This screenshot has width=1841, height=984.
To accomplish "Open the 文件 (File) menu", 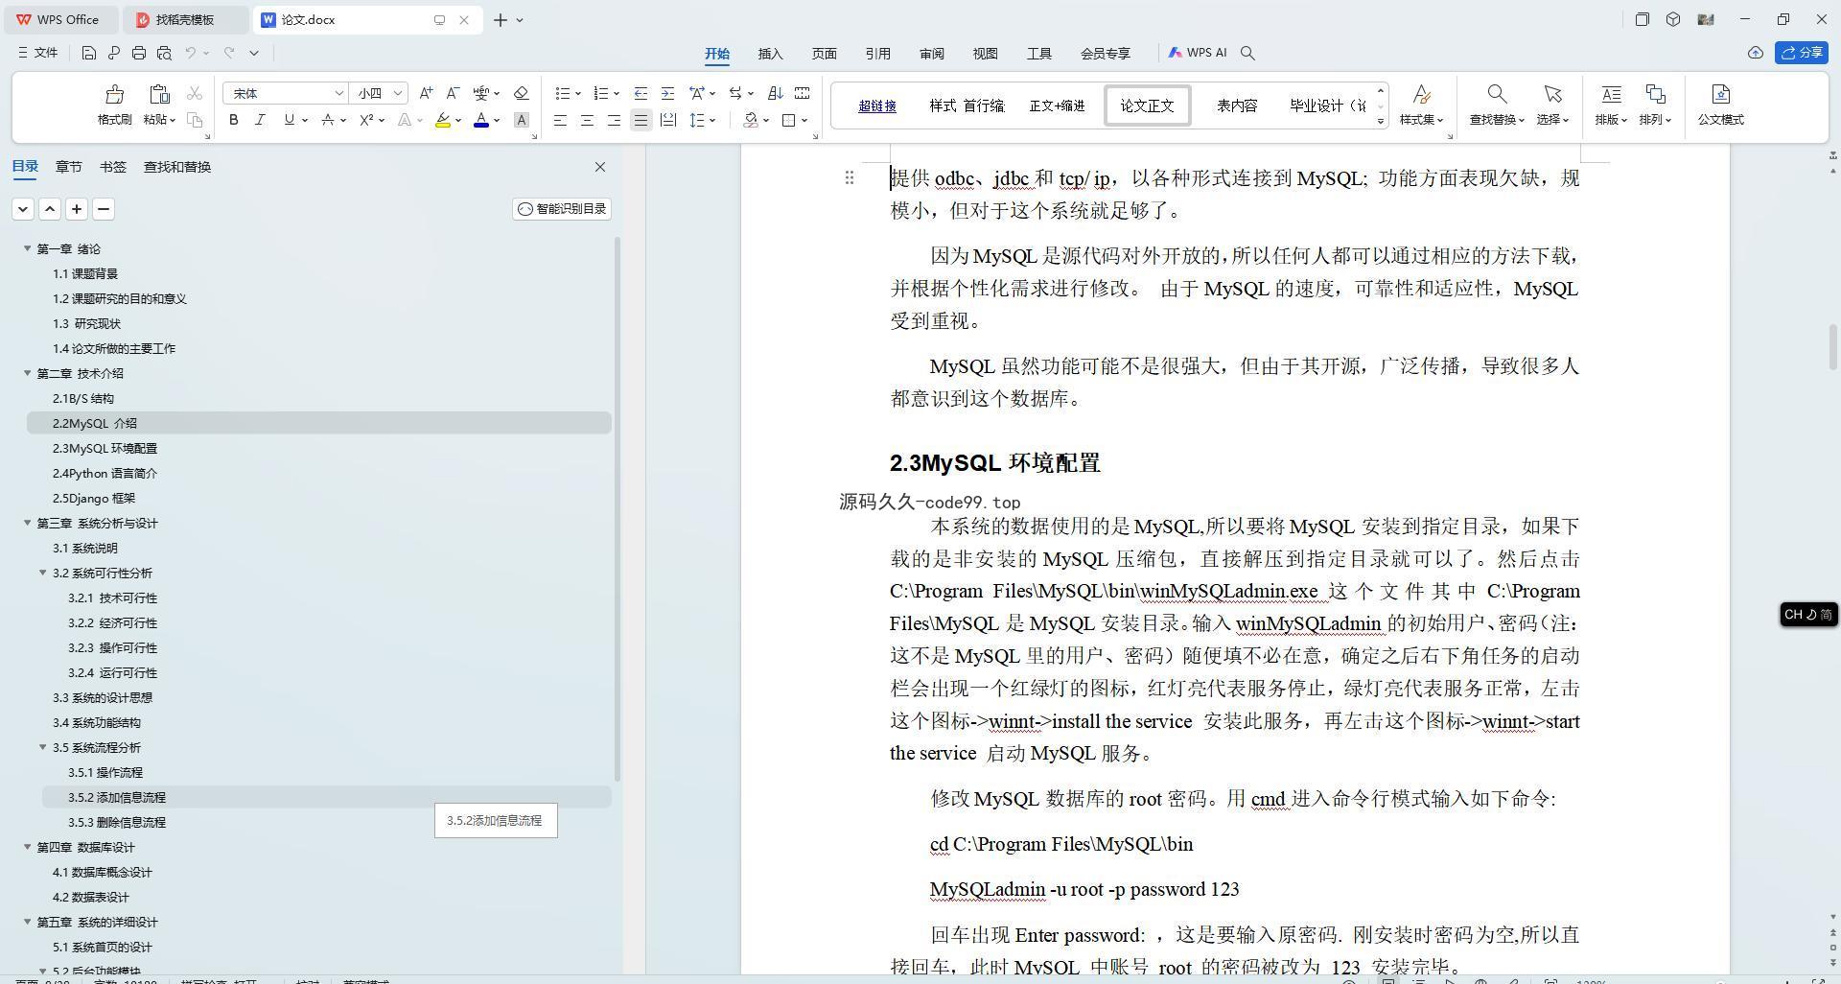I will tap(38, 53).
